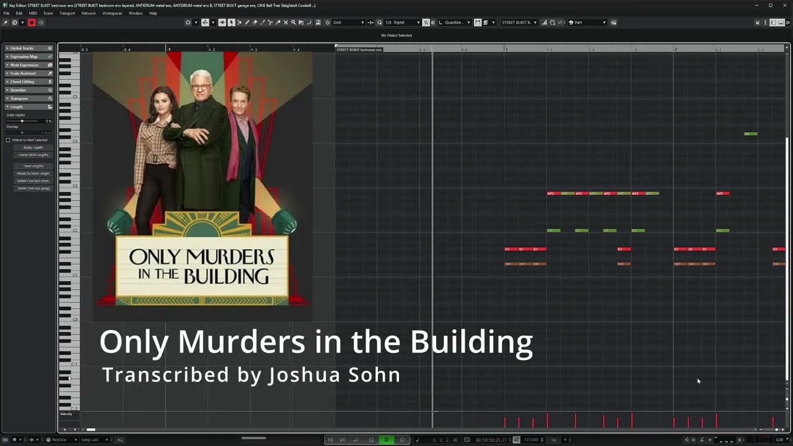This screenshot has height=446, width=793.
Task: Select the Erase tool
Action: click(x=255, y=22)
